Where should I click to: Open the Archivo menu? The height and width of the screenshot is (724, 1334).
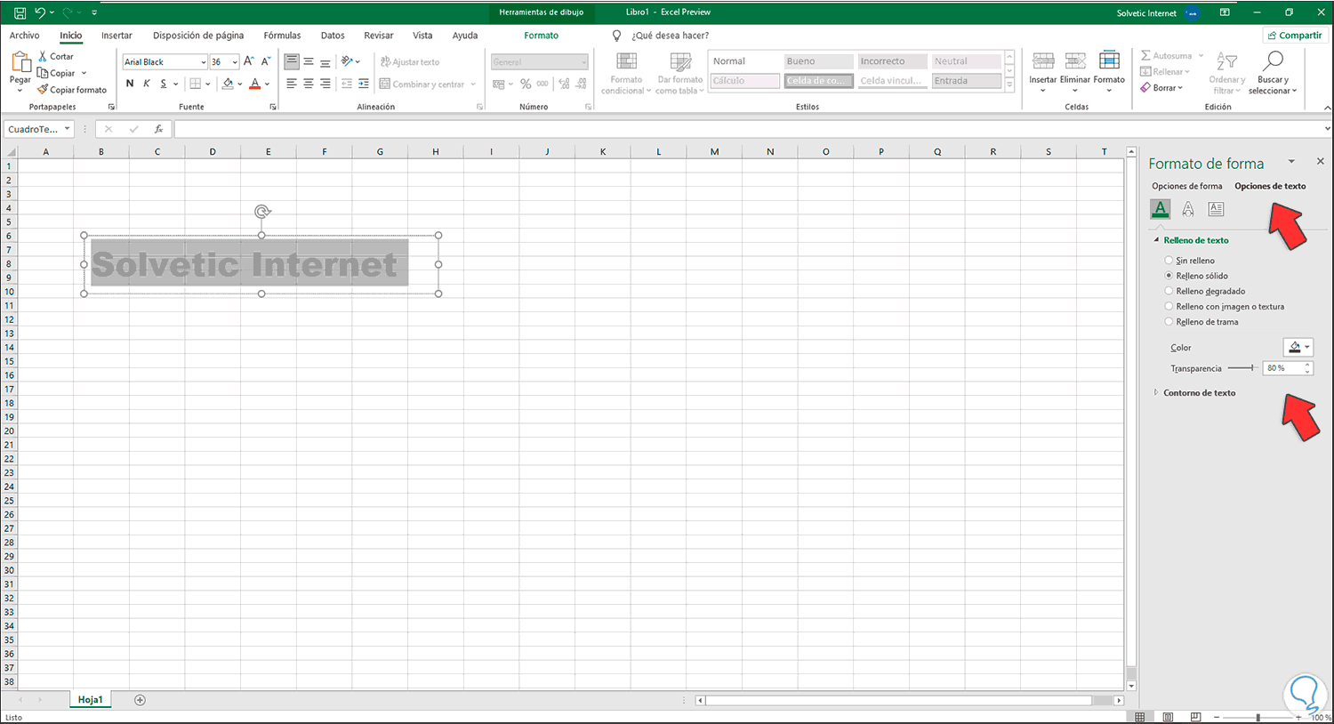pyautogui.click(x=24, y=36)
